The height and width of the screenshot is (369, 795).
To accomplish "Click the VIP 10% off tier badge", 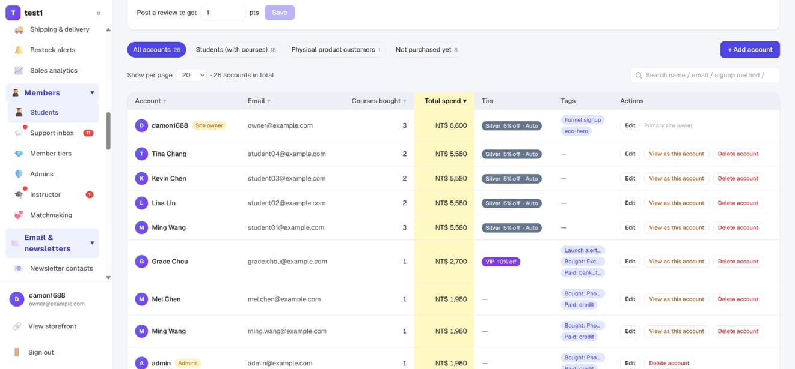I will click(501, 262).
